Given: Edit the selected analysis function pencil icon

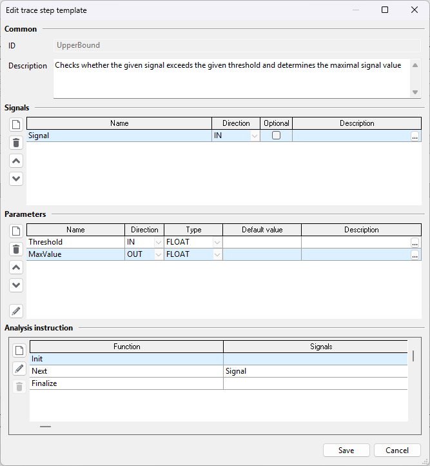Looking at the screenshot, I should [19, 369].
